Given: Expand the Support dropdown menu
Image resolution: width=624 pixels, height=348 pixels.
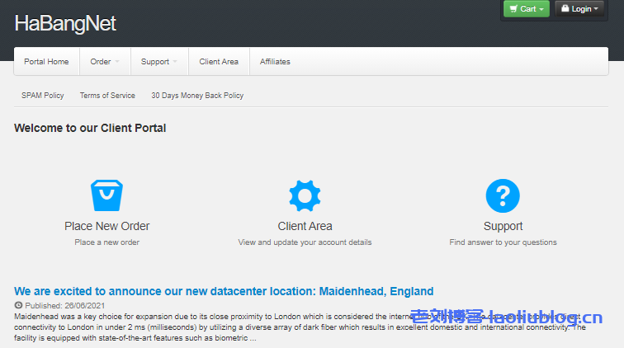Looking at the screenshot, I should (159, 62).
